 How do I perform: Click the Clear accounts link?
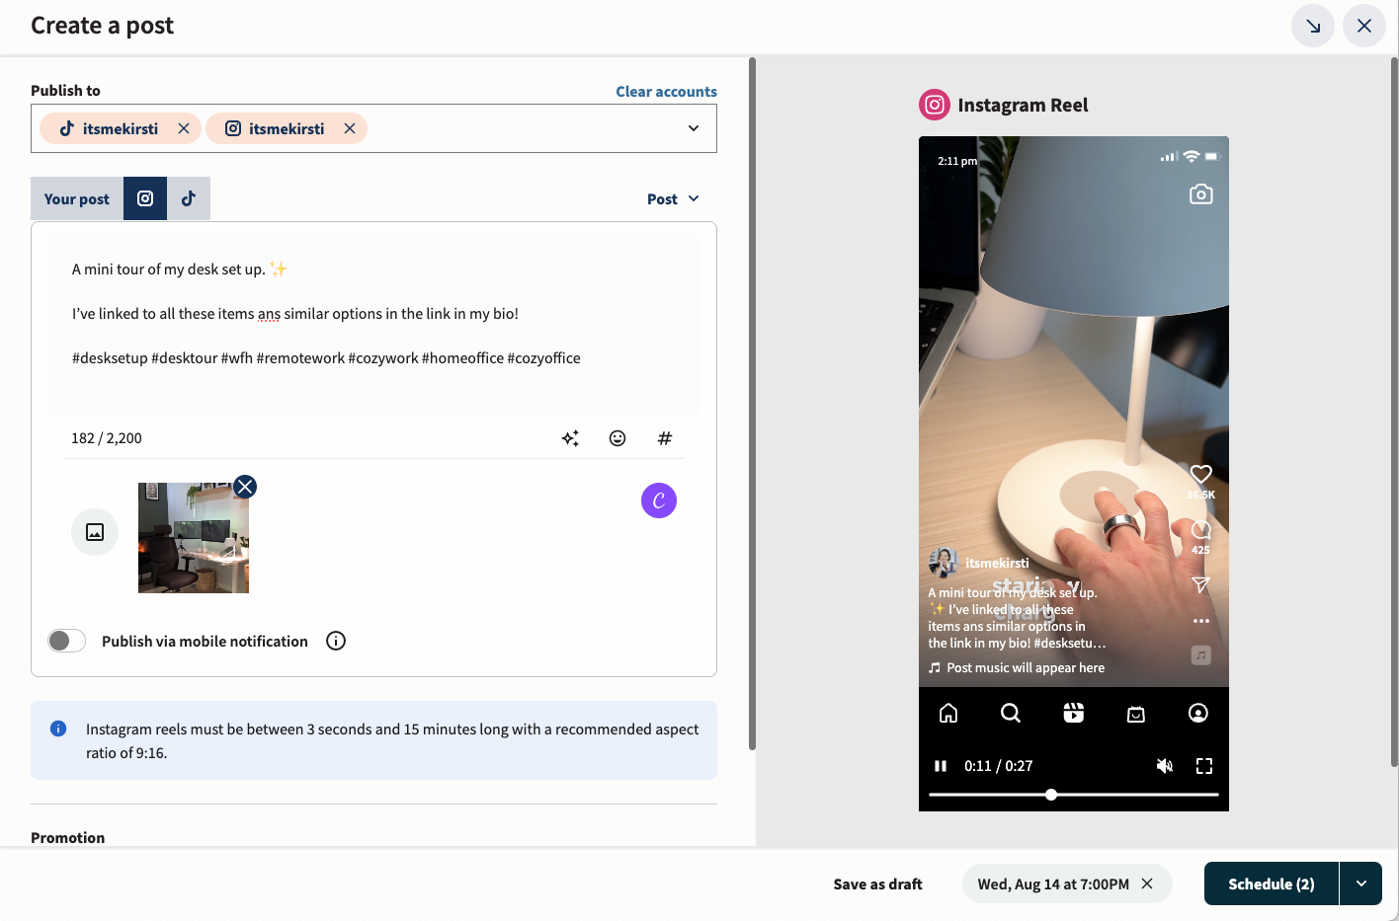coord(666,91)
